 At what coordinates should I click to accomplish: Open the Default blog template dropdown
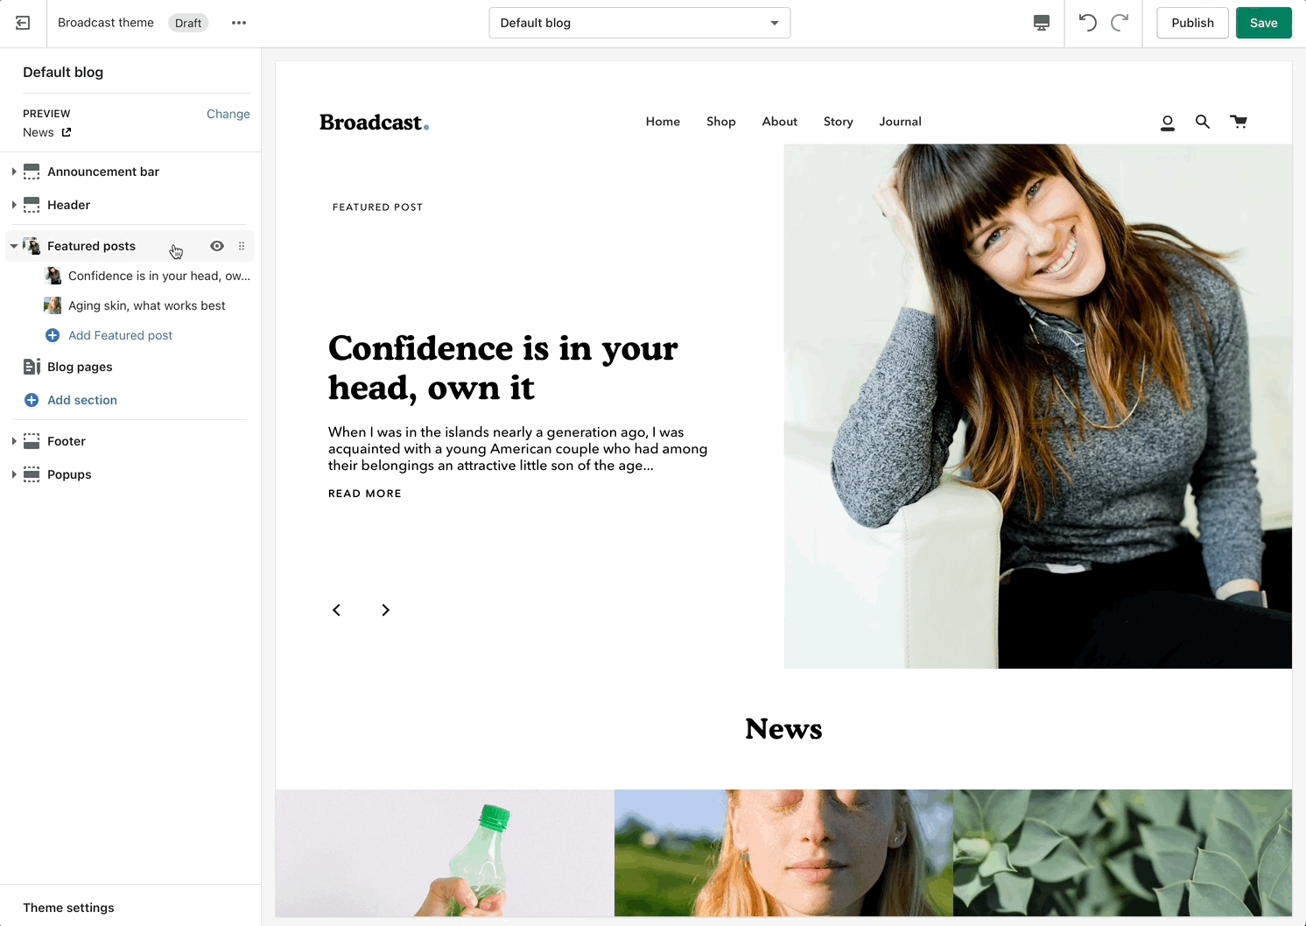[x=639, y=23]
